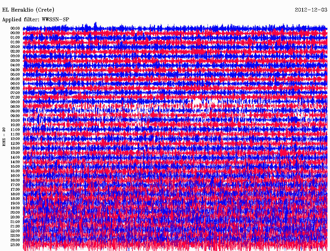This screenshot has width=330, height=251.
Task: Select the 11:30 time label
Action: tap(15, 134)
